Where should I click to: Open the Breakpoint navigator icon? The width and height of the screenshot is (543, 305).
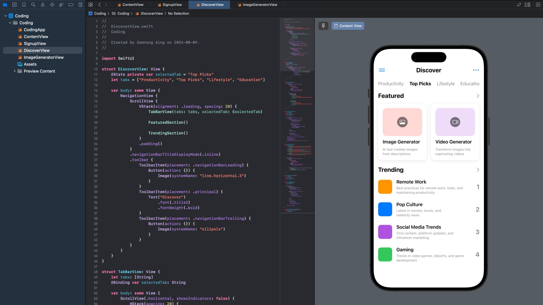(71, 5)
